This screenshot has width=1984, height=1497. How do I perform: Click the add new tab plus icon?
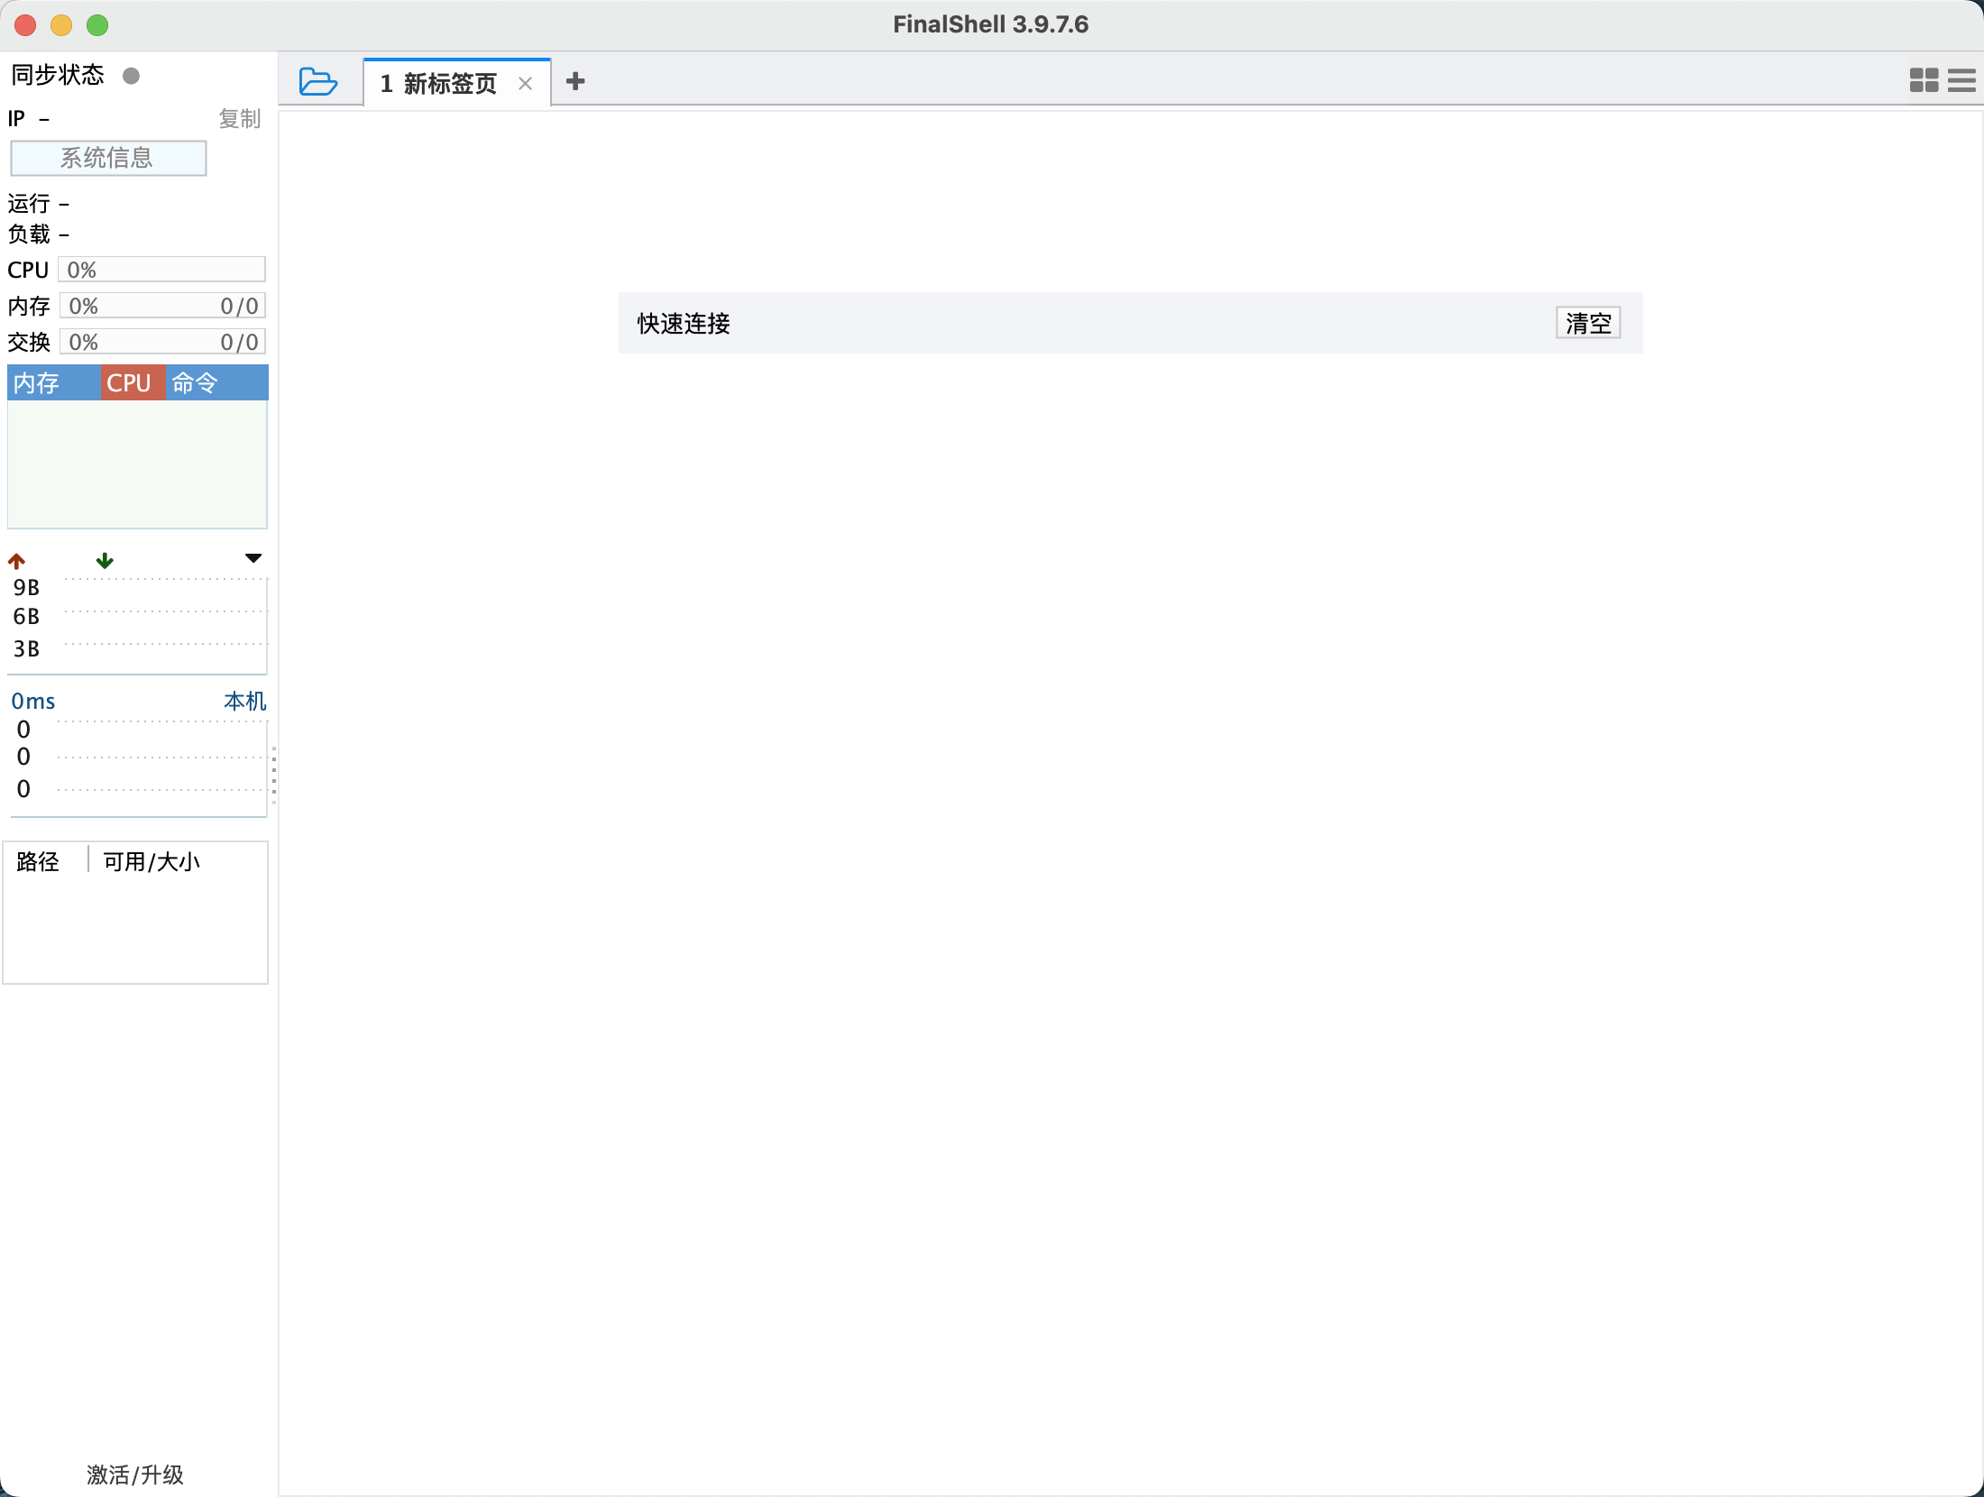(x=575, y=82)
